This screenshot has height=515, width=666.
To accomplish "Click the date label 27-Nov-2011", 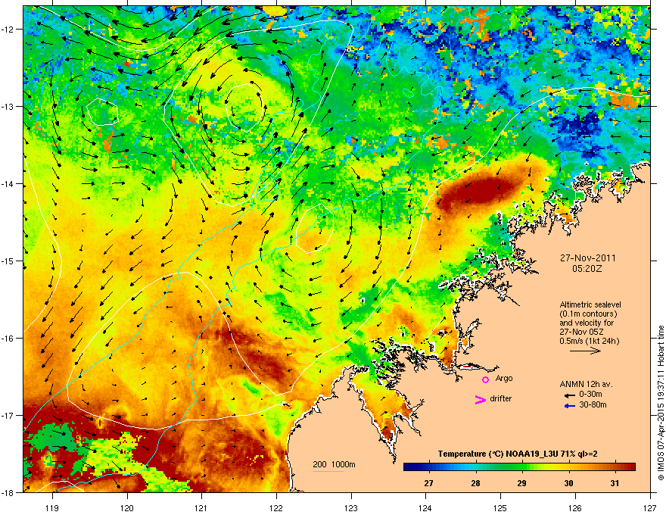I will tap(587, 258).
